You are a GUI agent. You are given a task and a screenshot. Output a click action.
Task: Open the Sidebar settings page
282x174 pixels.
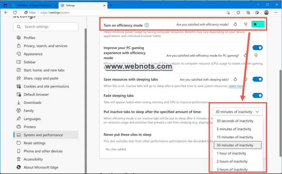coord(46,62)
